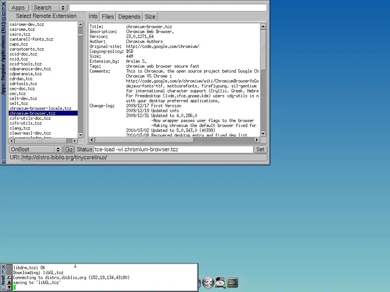Click the URI mirror address field

[144, 157]
